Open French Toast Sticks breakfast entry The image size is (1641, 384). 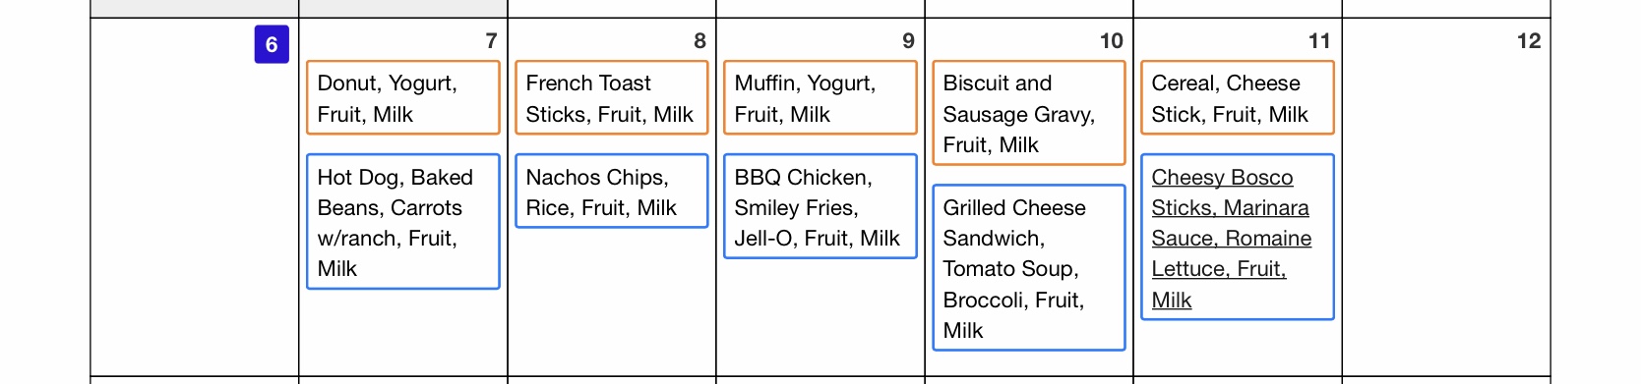[612, 98]
